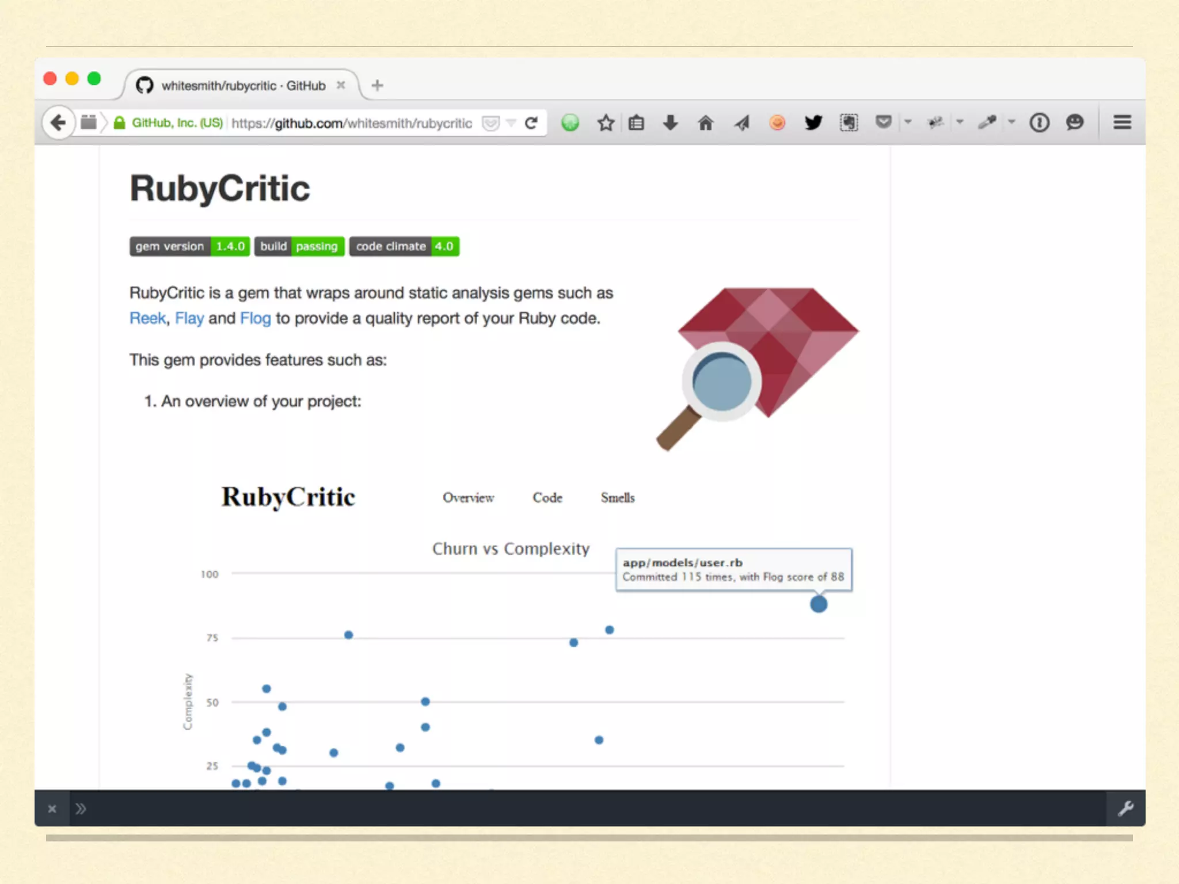
Task: Open the hamburger menu icon
Action: point(1122,123)
